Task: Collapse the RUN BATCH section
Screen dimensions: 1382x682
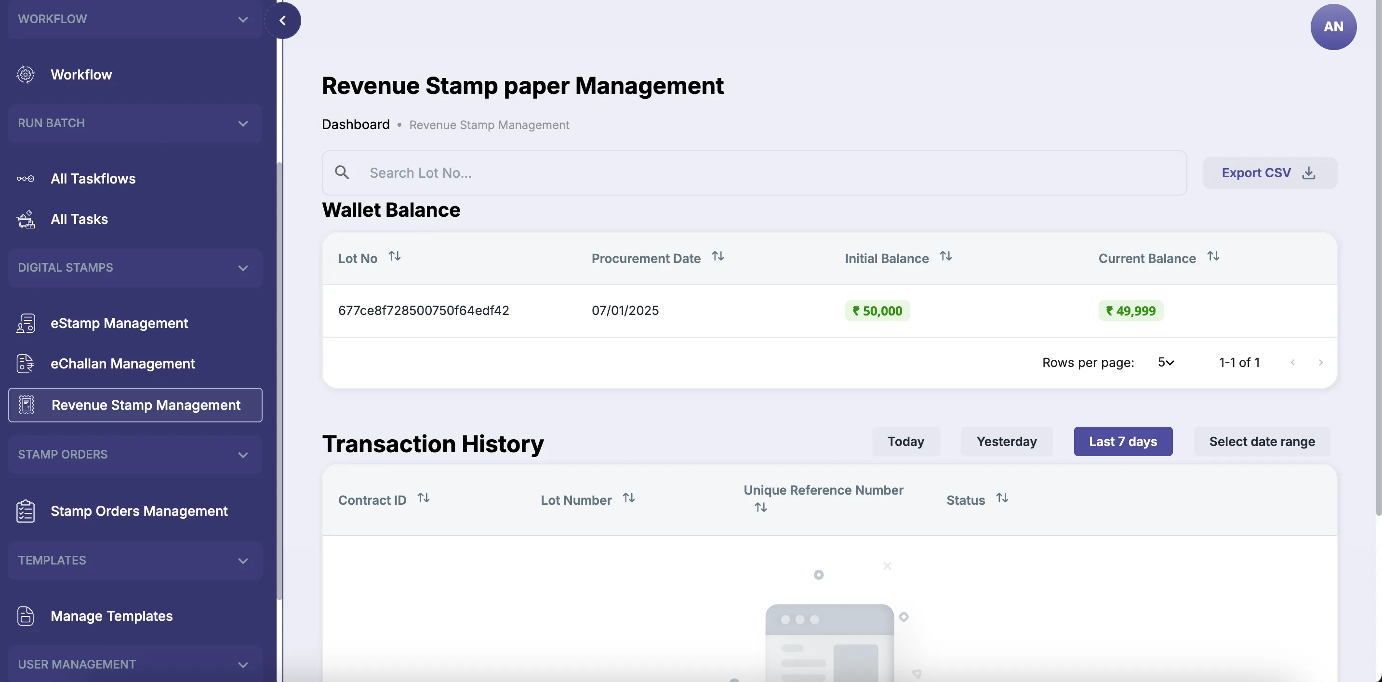Action: click(135, 123)
